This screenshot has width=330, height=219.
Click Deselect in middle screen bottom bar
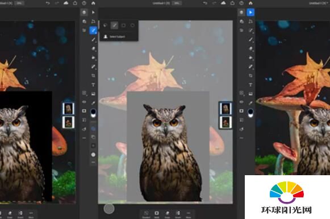pyautogui.click(x=146, y=214)
